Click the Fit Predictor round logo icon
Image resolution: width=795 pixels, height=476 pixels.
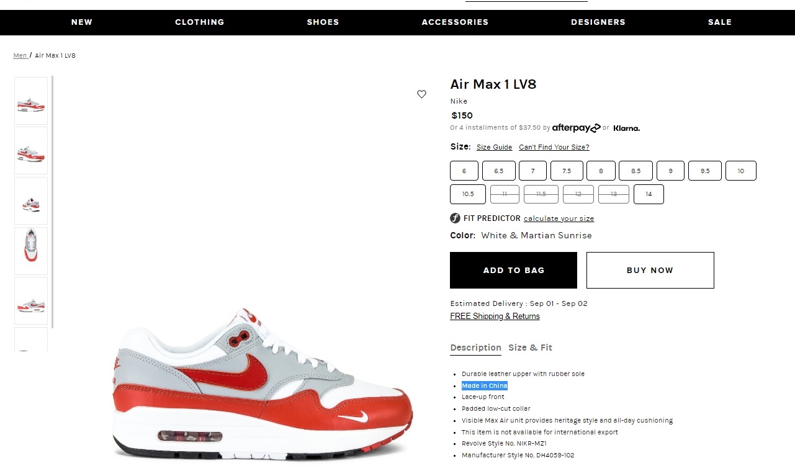coord(455,218)
